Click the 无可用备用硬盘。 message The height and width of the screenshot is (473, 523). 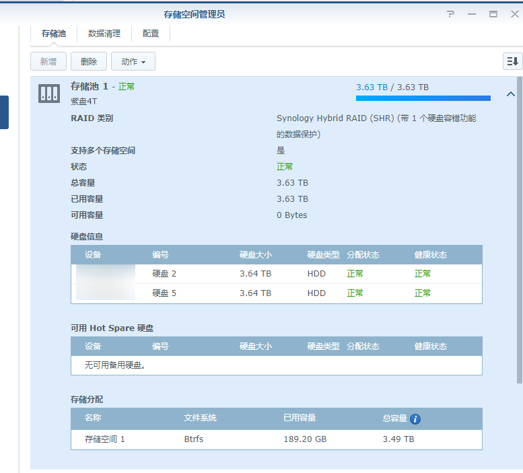(x=114, y=365)
